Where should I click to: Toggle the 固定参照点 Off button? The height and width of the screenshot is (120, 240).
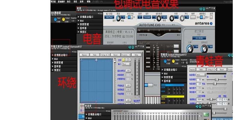(x=128, y=71)
